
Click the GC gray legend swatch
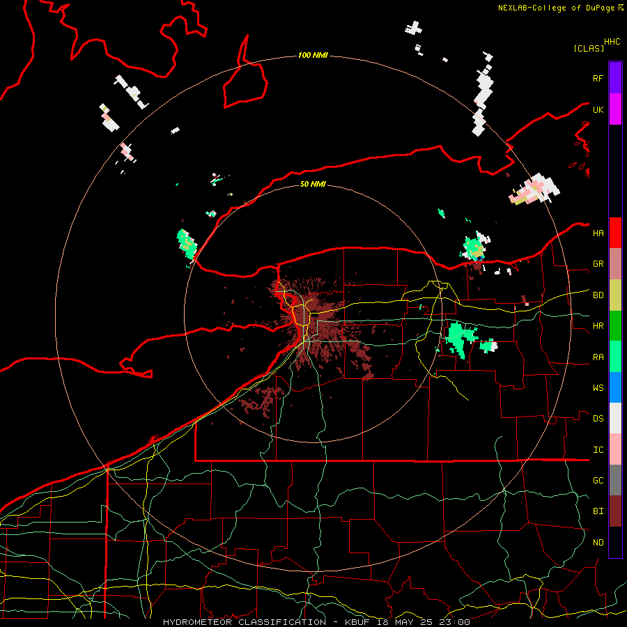pos(615,480)
